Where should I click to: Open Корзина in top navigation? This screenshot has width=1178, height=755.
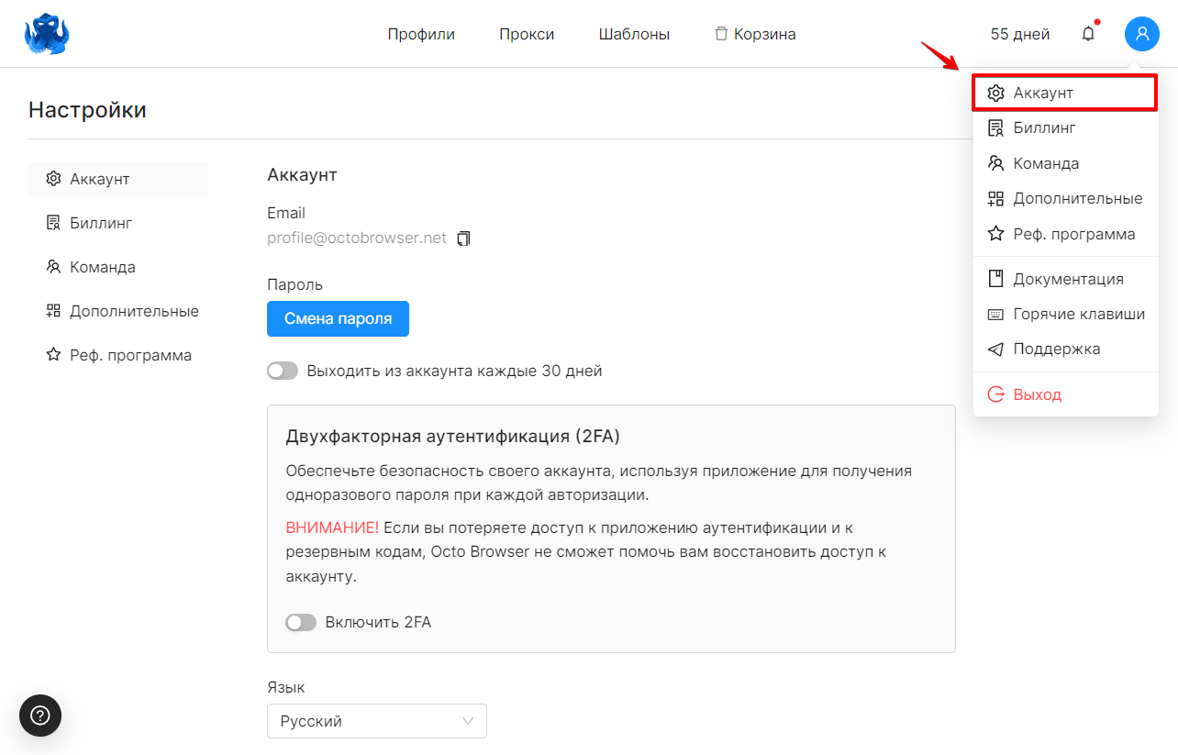(x=755, y=34)
